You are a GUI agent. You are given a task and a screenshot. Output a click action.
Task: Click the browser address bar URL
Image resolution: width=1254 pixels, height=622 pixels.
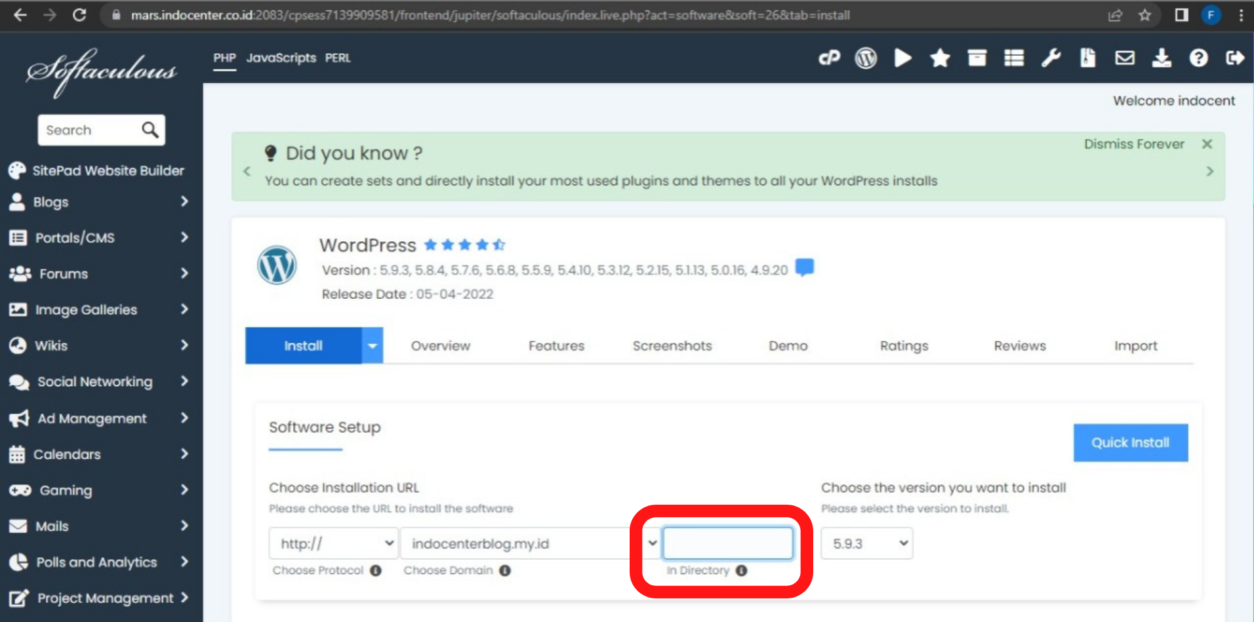[x=490, y=15]
